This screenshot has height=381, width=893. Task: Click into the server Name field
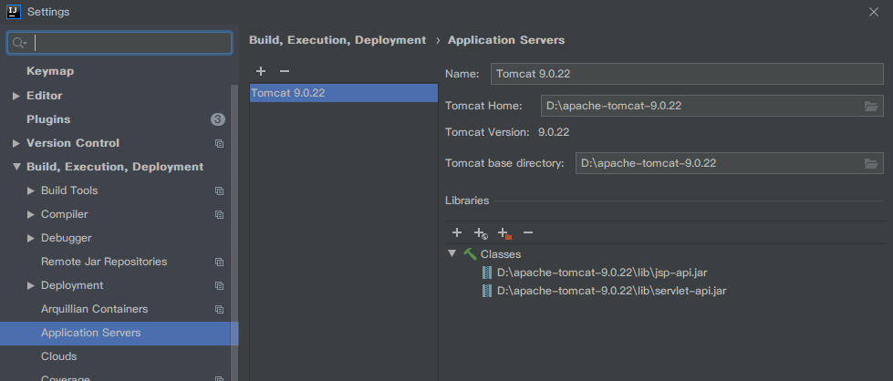click(687, 74)
